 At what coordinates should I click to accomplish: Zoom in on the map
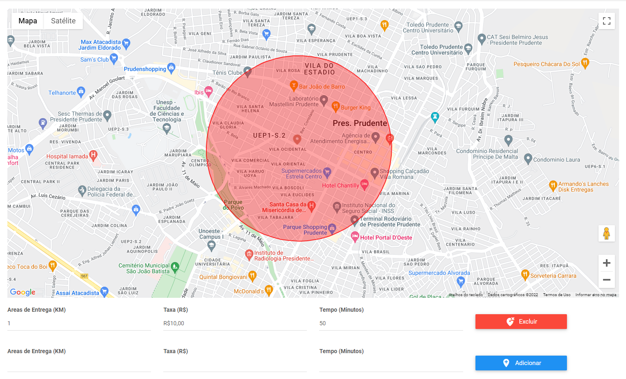[607, 263]
